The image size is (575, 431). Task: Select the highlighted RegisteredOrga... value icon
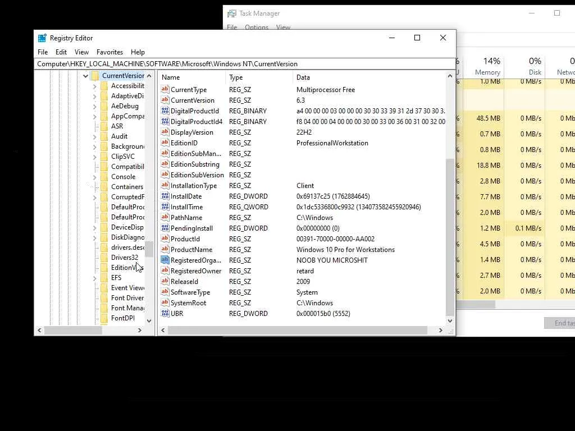165,260
